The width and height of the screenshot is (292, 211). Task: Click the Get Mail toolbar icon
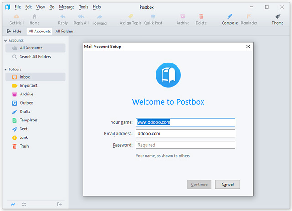[x=16, y=17]
